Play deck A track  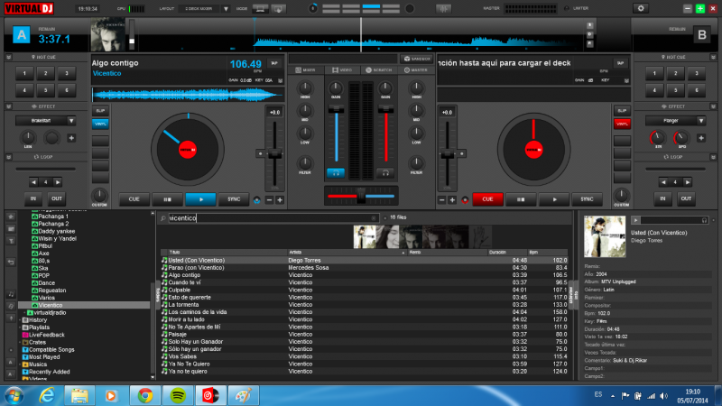point(200,199)
